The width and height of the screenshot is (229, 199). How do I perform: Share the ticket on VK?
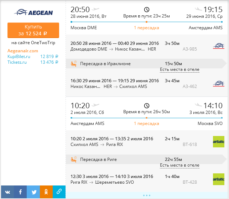[7, 192]
